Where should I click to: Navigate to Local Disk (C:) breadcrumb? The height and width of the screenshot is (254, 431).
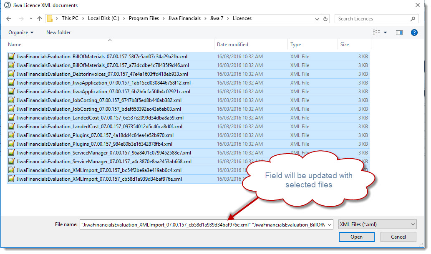pyautogui.click(x=103, y=18)
